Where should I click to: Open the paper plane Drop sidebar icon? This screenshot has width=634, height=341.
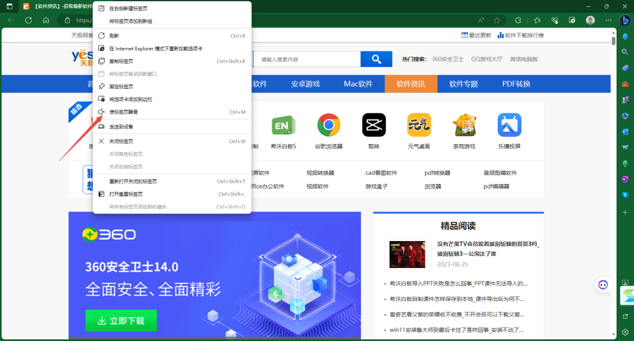pos(625,148)
